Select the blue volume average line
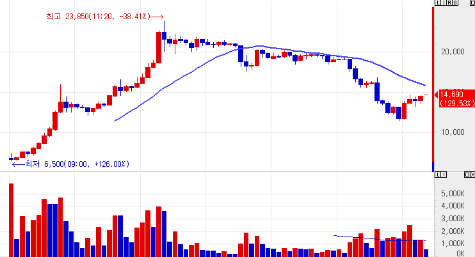This screenshot has width=475, height=257. (x=380, y=239)
